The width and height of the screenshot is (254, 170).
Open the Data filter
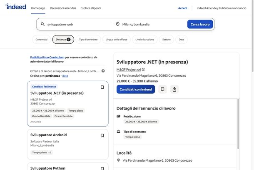[182, 40]
